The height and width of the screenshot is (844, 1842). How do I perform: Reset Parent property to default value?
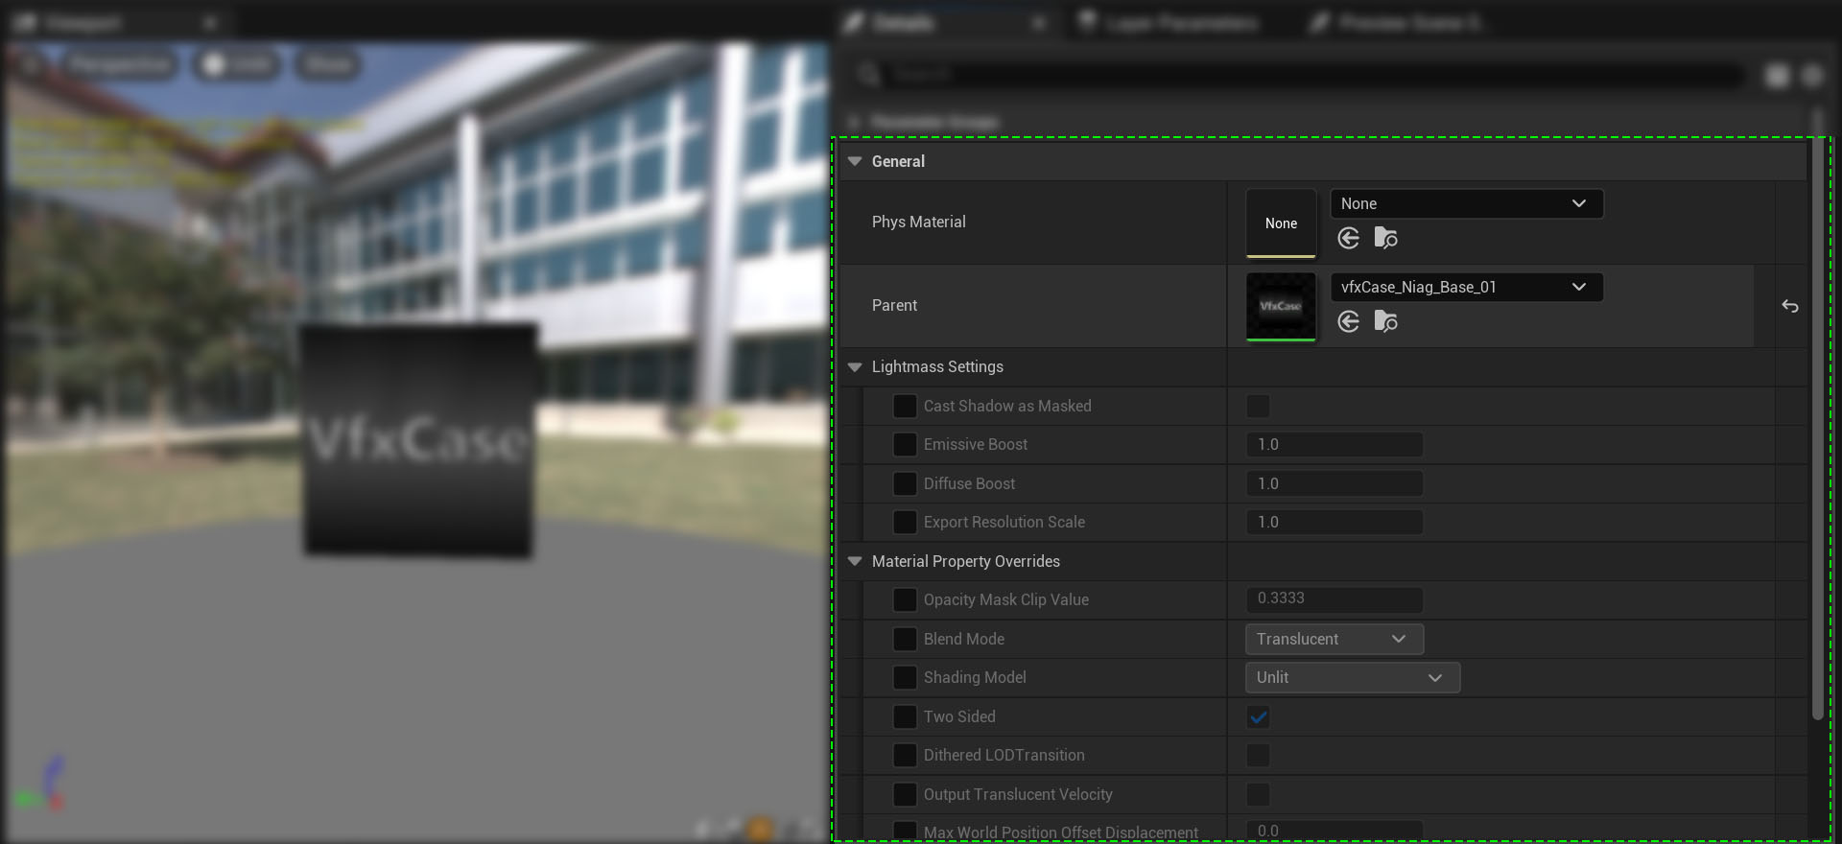coord(1790,306)
